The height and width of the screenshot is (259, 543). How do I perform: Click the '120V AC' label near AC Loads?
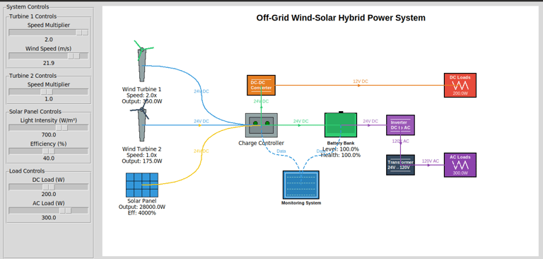(431, 161)
